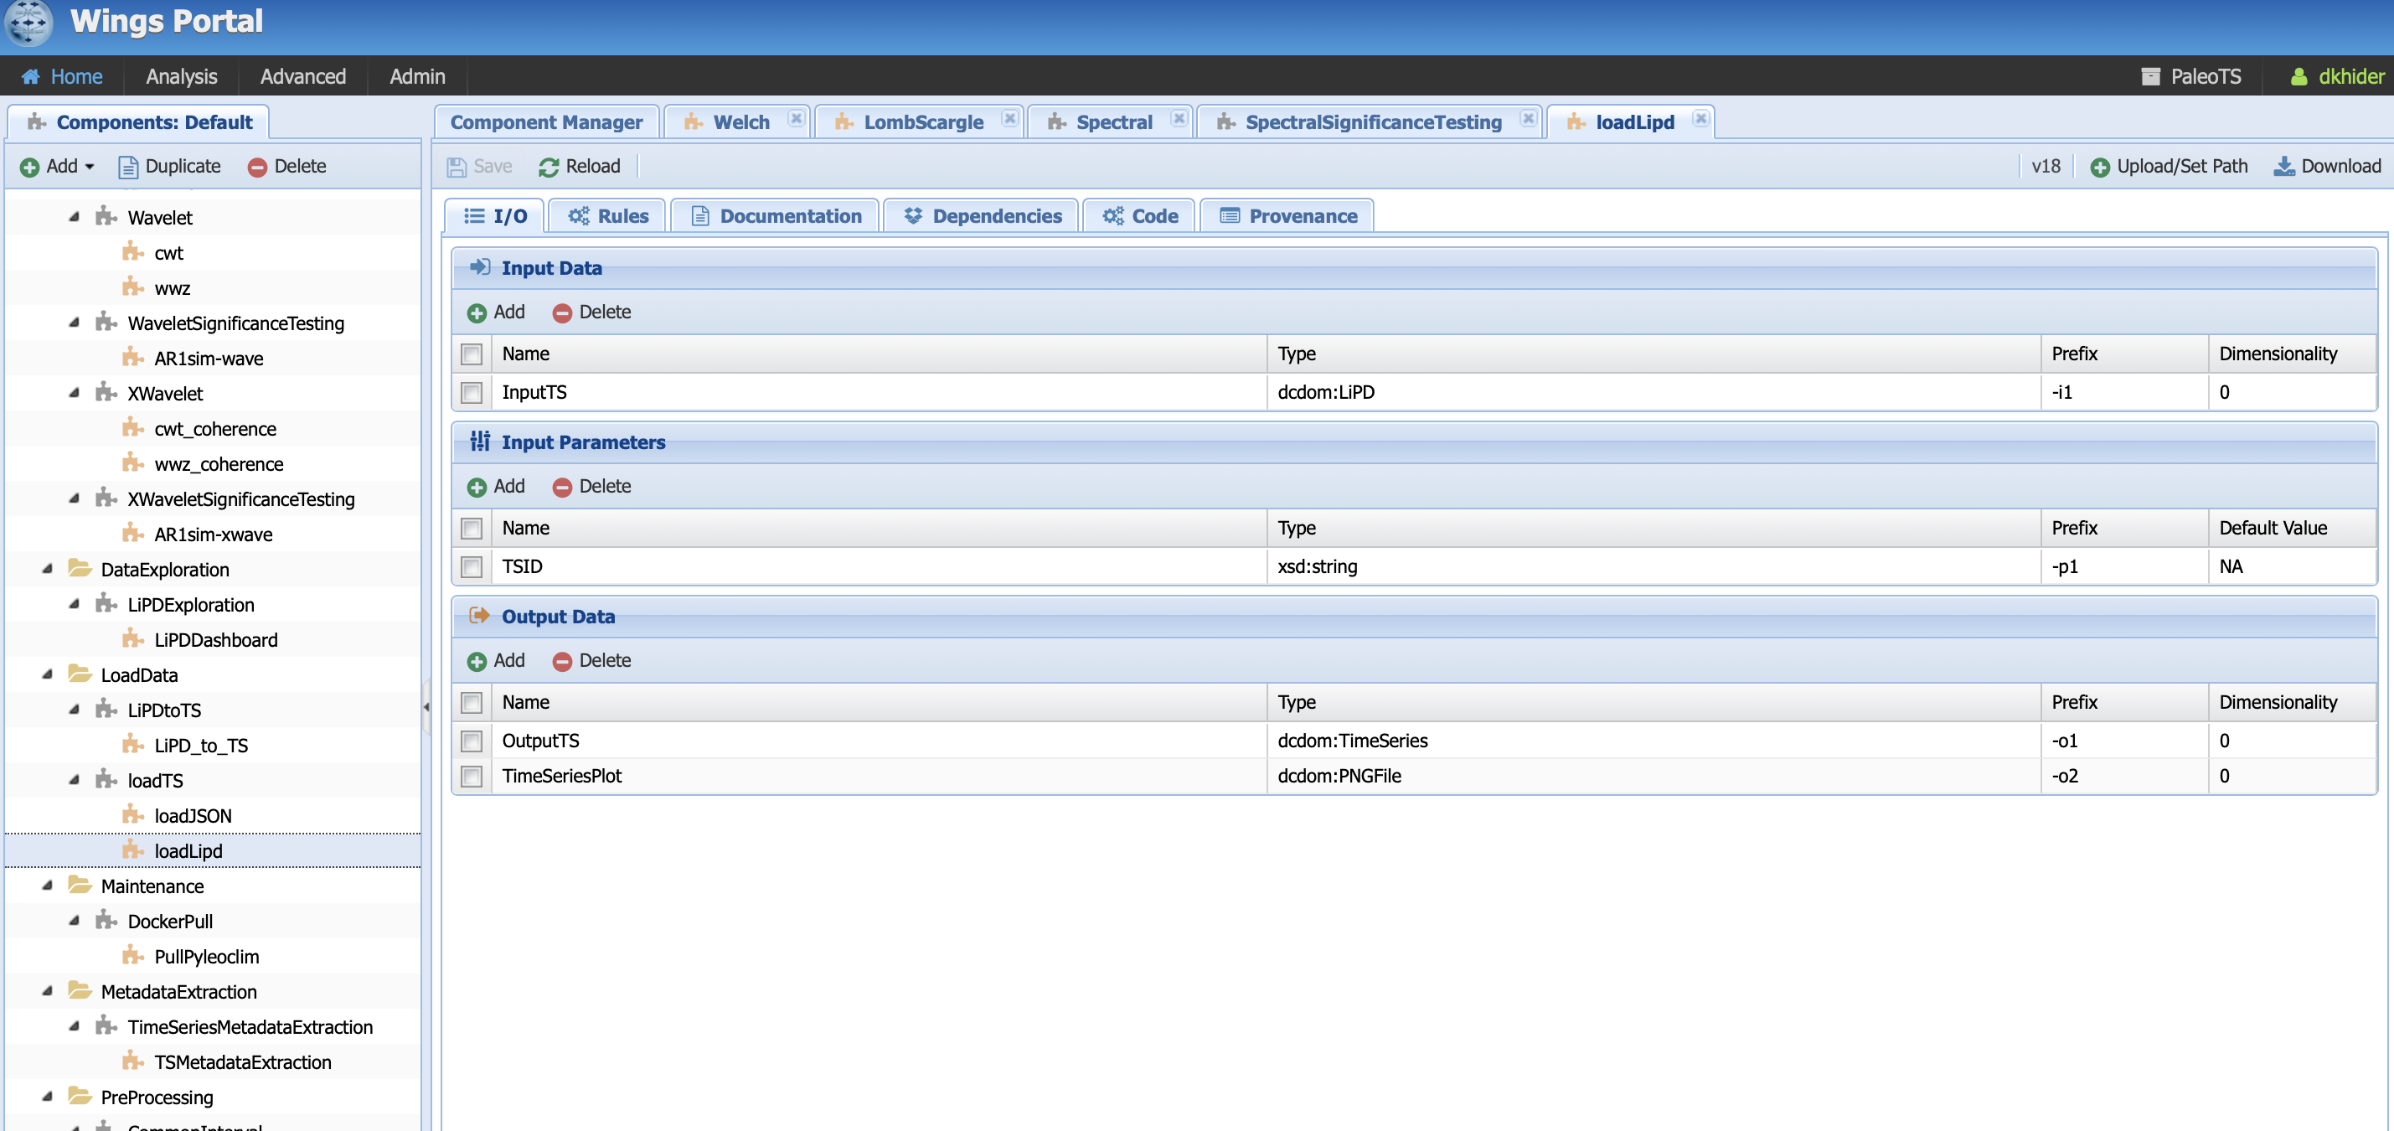Click the v18 version label
The height and width of the screenshot is (1131, 2394).
click(x=2046, y=167)
